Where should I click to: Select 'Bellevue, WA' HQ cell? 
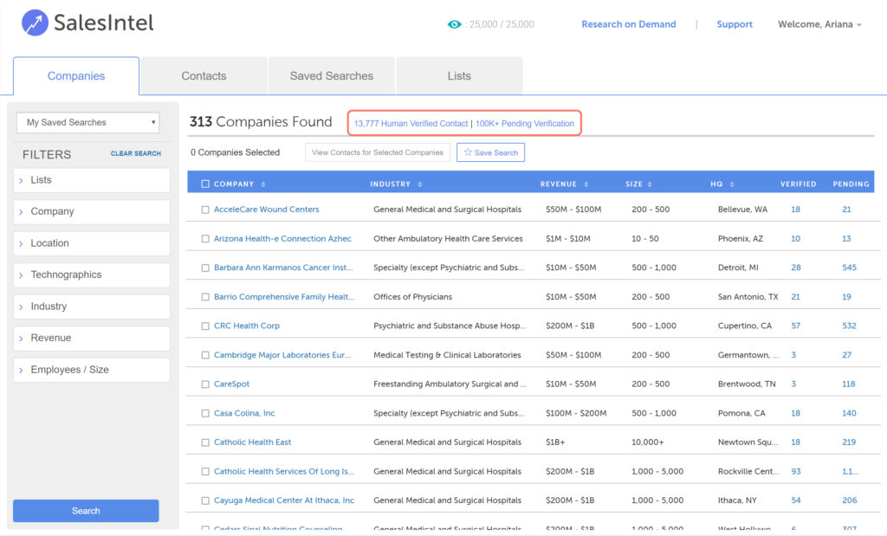click(742, 210)
